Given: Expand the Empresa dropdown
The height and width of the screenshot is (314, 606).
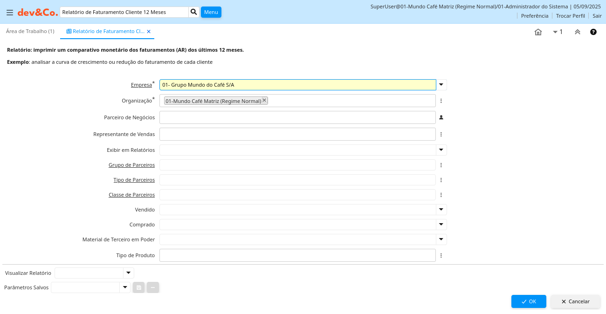Looking at the screenshot, I should pyautogui.click(x=441, y=85).
